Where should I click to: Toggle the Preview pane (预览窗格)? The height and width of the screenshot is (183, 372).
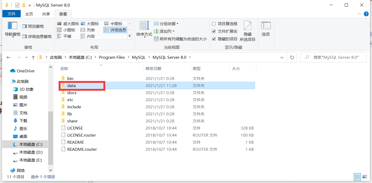33,26
